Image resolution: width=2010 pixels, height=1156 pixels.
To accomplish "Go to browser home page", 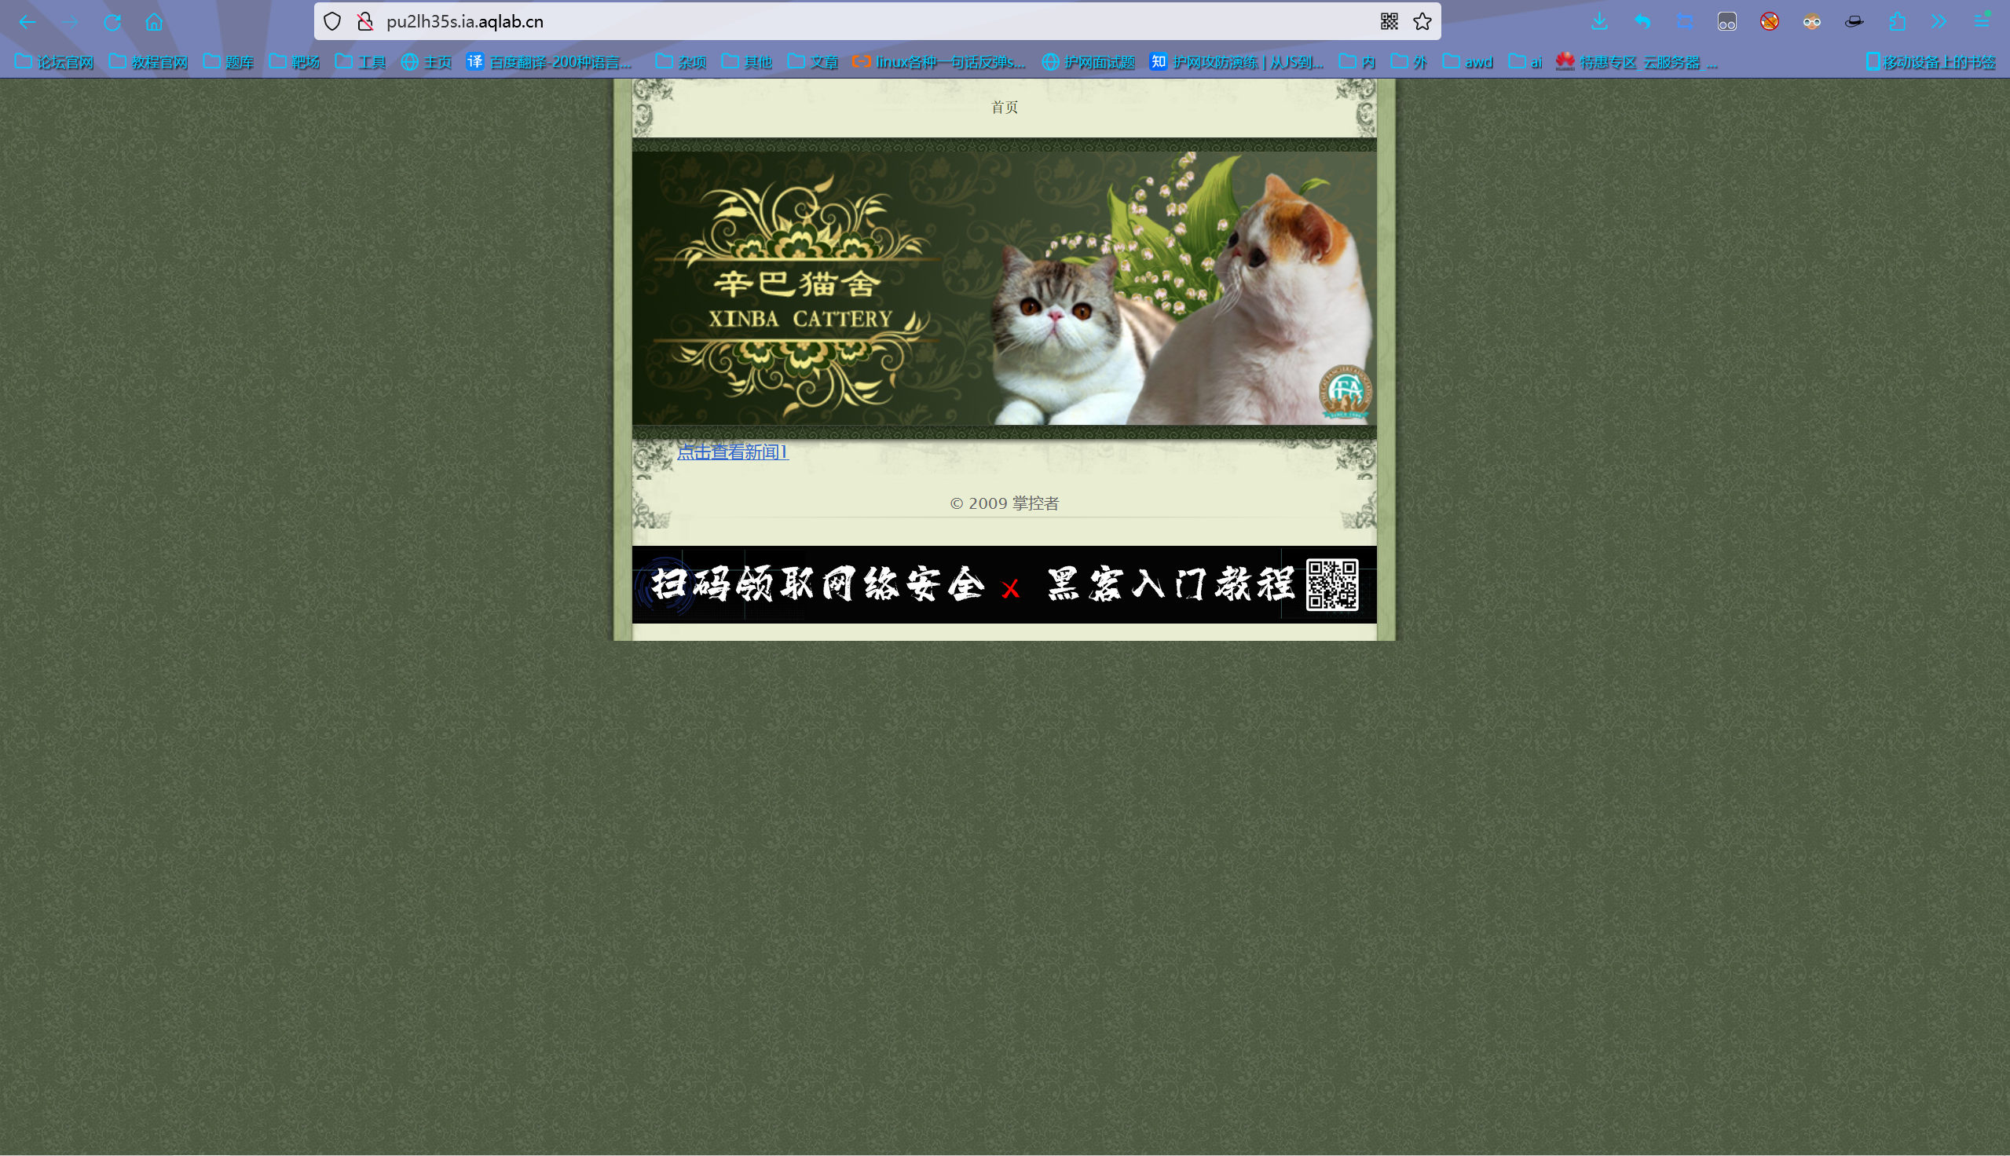I will [x=153, y=21].
